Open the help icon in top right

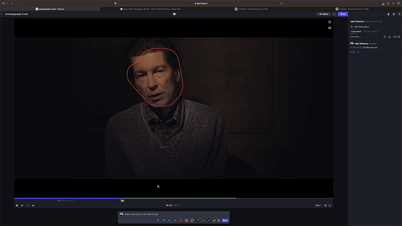(399, 14)
